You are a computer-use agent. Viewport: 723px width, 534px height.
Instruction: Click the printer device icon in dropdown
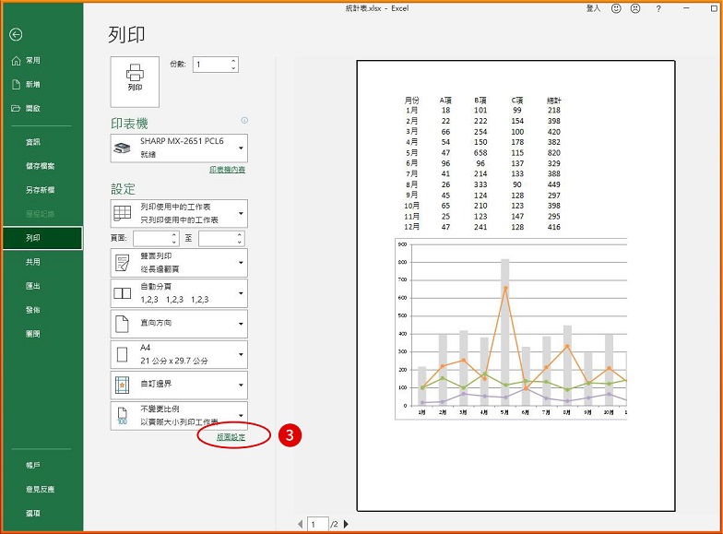122,148
